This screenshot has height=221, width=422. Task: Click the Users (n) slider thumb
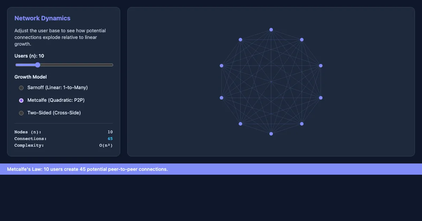(38, 65)
